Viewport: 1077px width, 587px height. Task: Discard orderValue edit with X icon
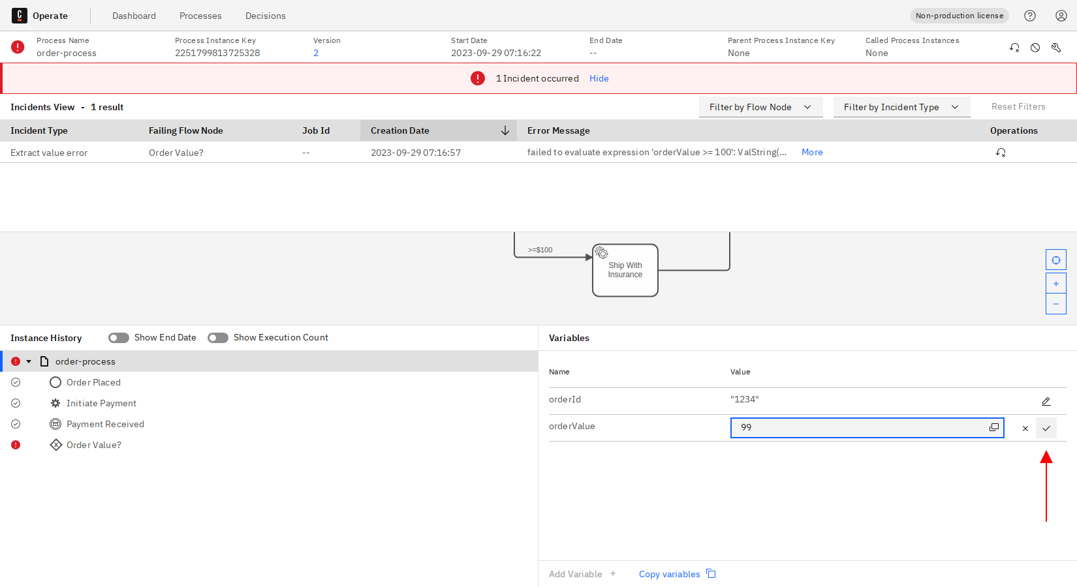point(1025,429)
